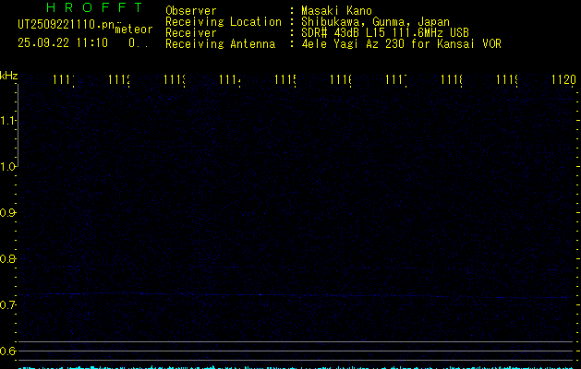
Task: Click the 1.0 kHz frequency axis label
Action: coord(7,167)
